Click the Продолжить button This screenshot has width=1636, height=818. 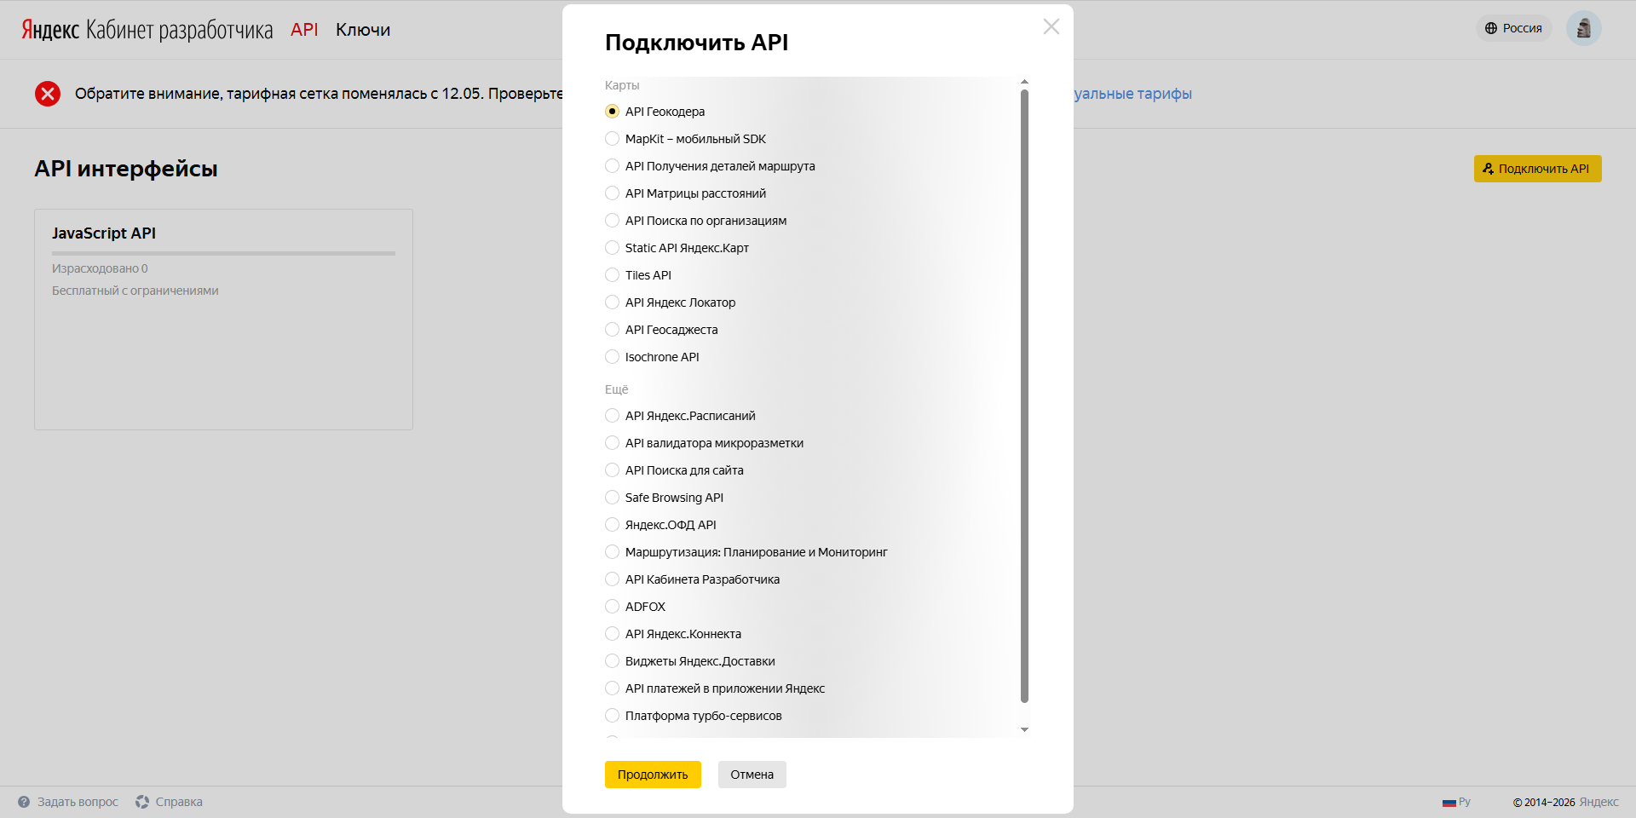(x=653, y=775)
